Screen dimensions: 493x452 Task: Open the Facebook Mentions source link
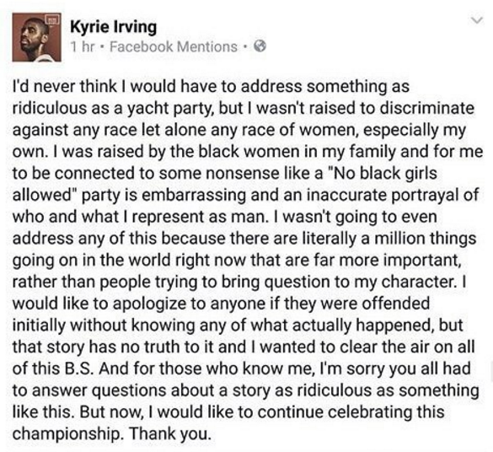pyautogui.click(x=174, y=46)
